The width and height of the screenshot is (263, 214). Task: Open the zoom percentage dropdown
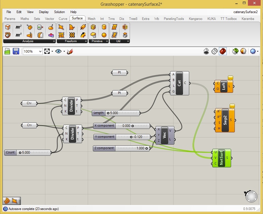pyautogui.click(x=40, y=52)
